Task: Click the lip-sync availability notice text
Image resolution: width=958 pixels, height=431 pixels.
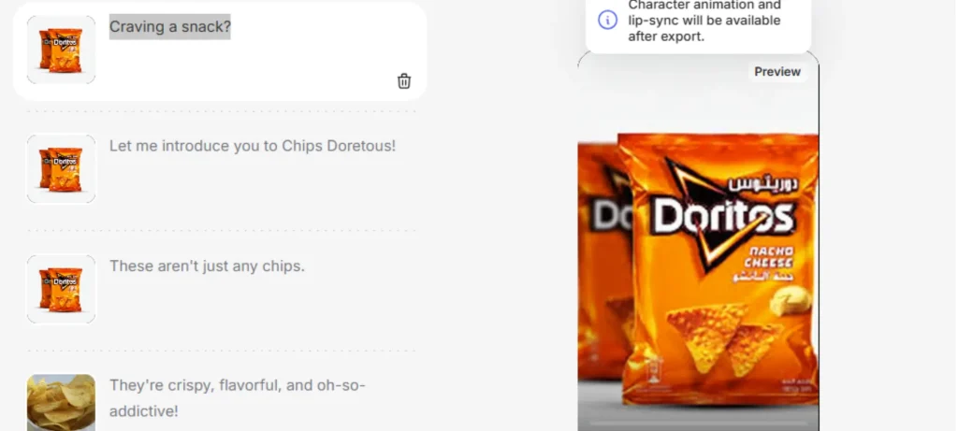Action: [704, 21]
